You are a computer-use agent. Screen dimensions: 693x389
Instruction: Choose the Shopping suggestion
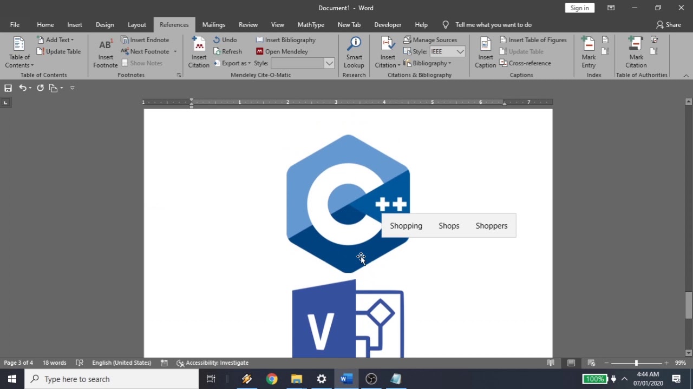pyautogui.click(x=406, y=226)
